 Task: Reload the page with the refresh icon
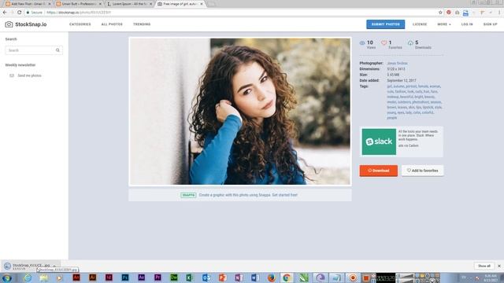pyautogui.click(x=19, y=13)
